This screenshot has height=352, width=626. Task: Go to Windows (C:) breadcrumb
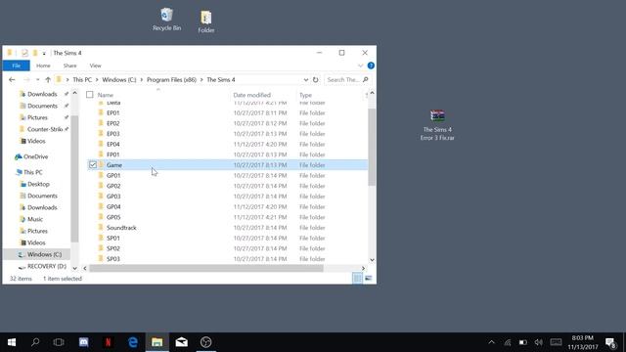[119, 80]
